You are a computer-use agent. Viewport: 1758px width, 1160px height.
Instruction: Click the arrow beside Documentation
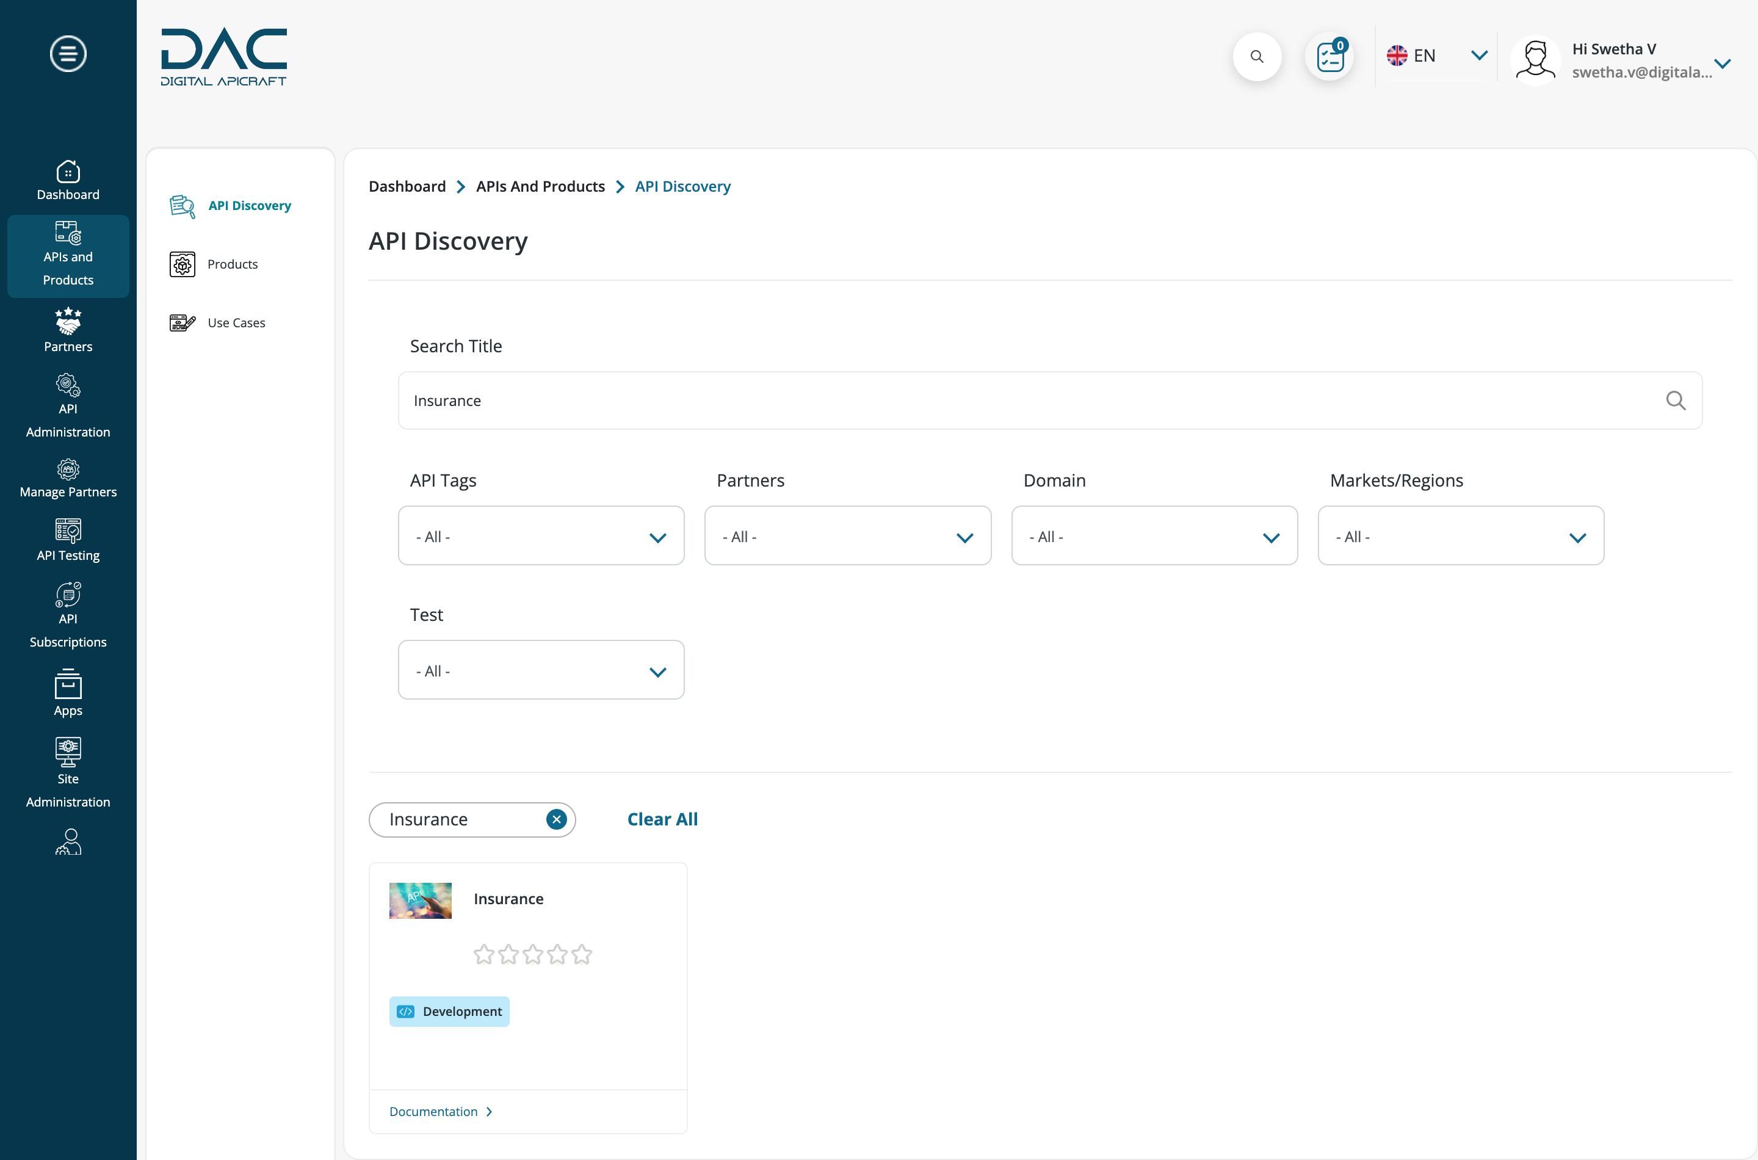click(x=489, y=1111)
